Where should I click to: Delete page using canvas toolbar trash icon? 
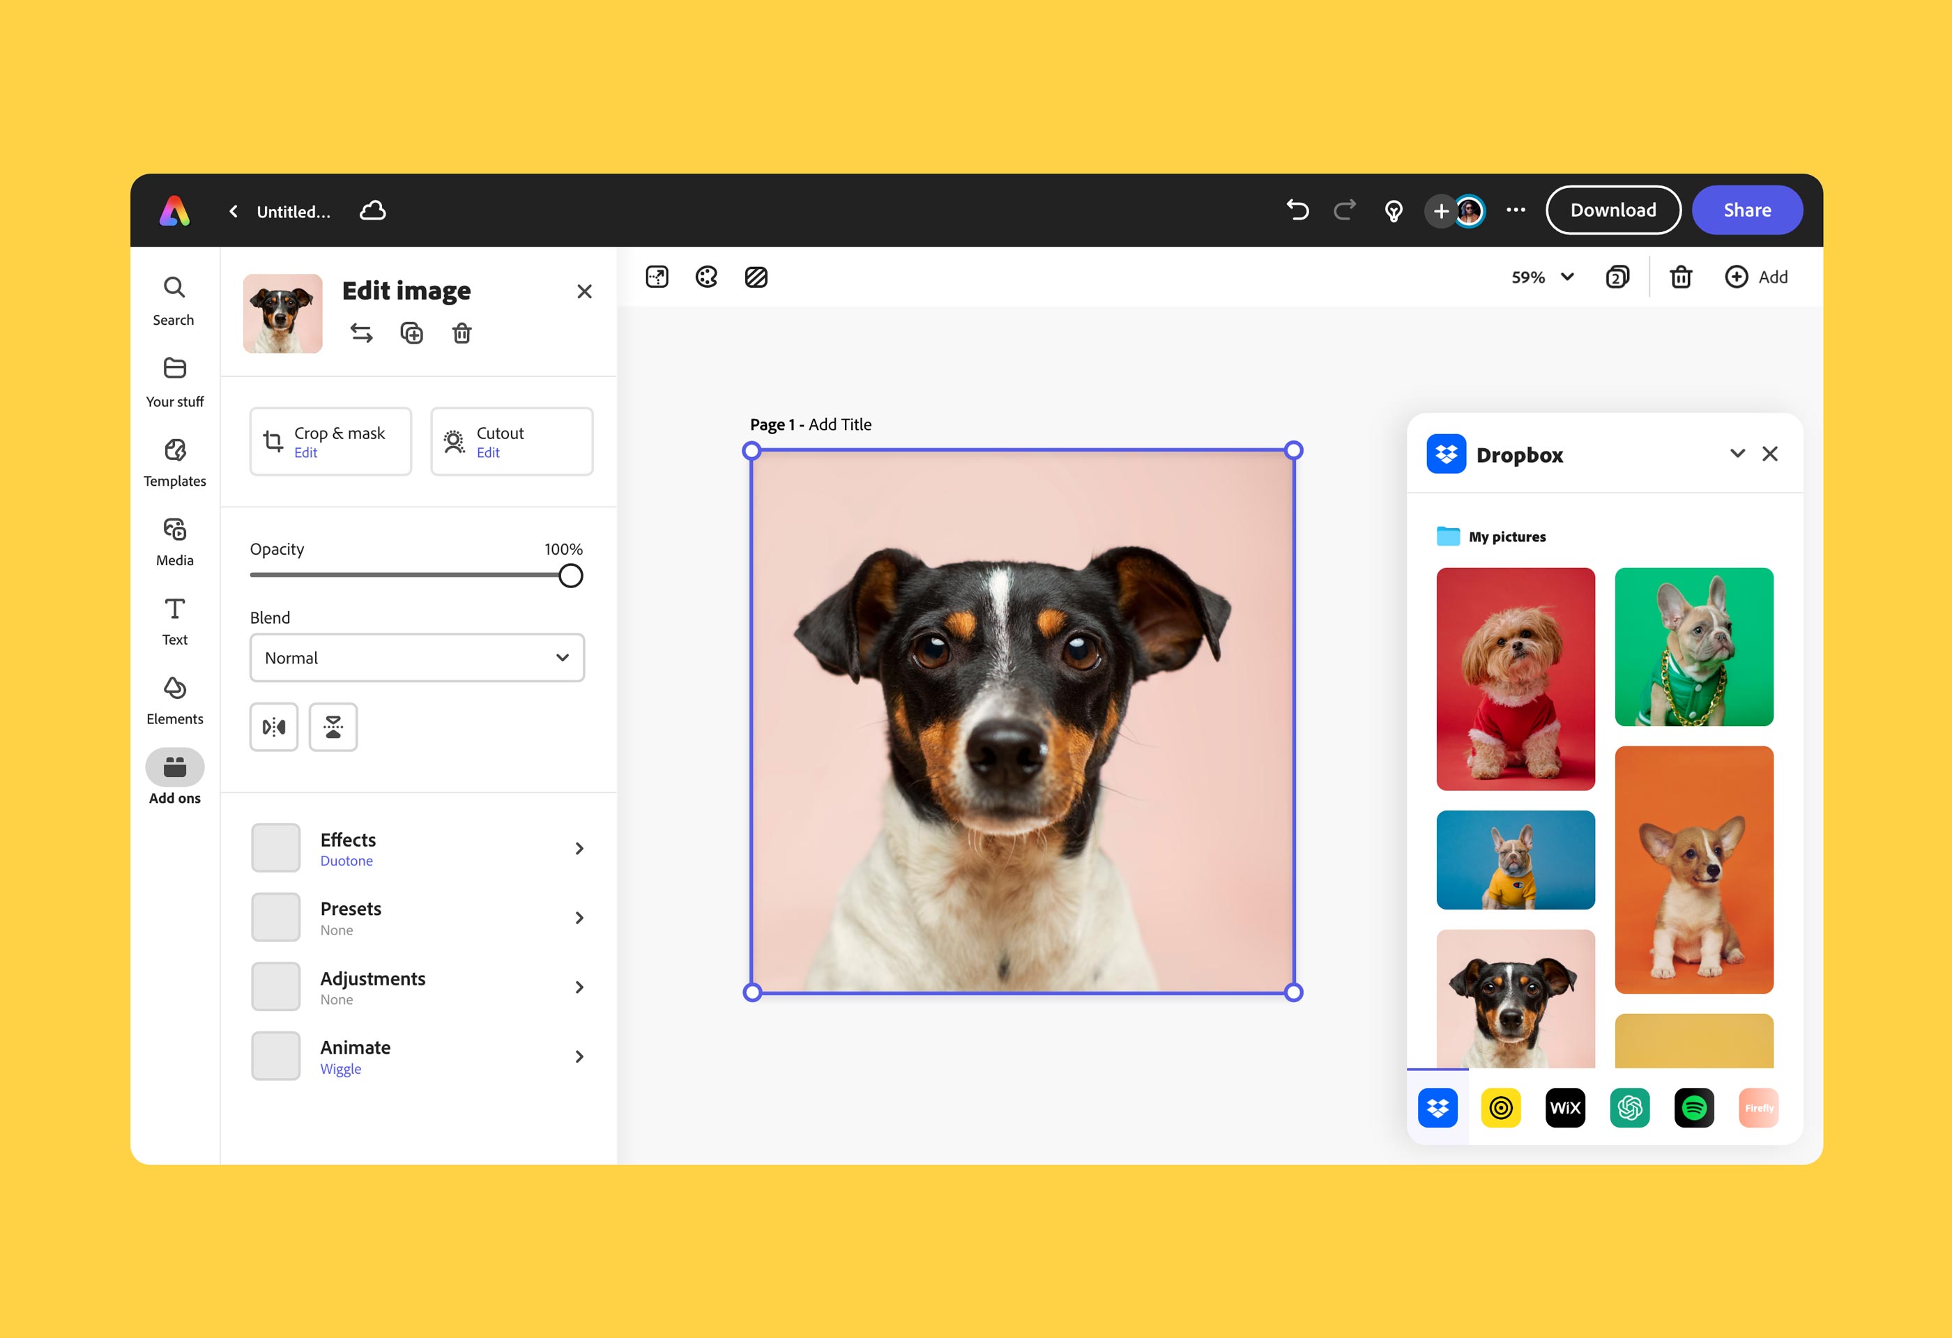point(1681,277)
